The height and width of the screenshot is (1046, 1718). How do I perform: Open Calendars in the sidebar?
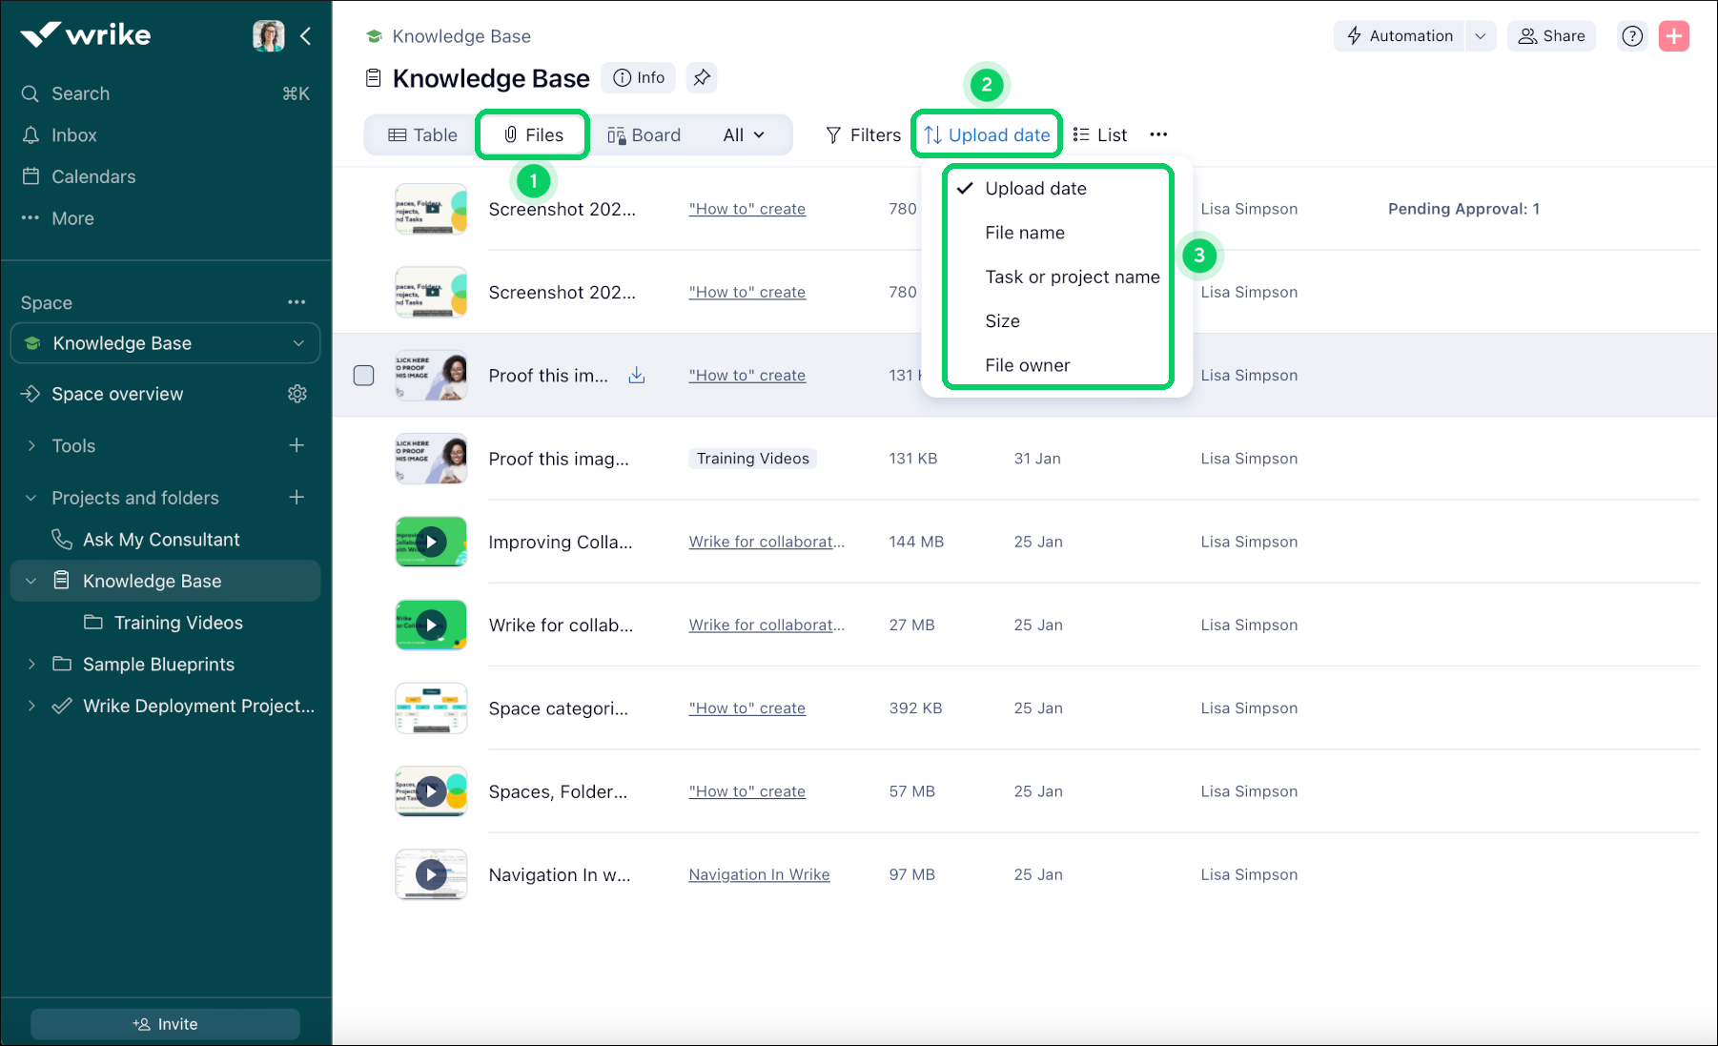pyautogui.click(x=92, y=176)
